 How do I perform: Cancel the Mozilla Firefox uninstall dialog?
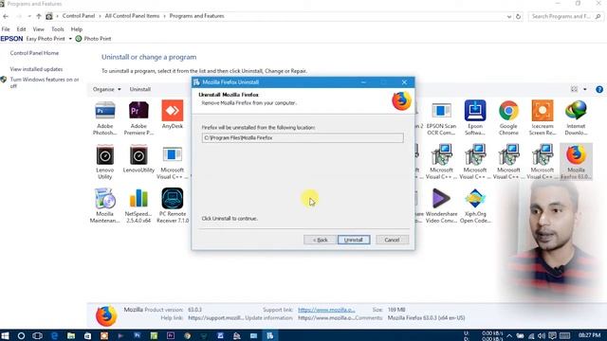(x=392, y=240)
